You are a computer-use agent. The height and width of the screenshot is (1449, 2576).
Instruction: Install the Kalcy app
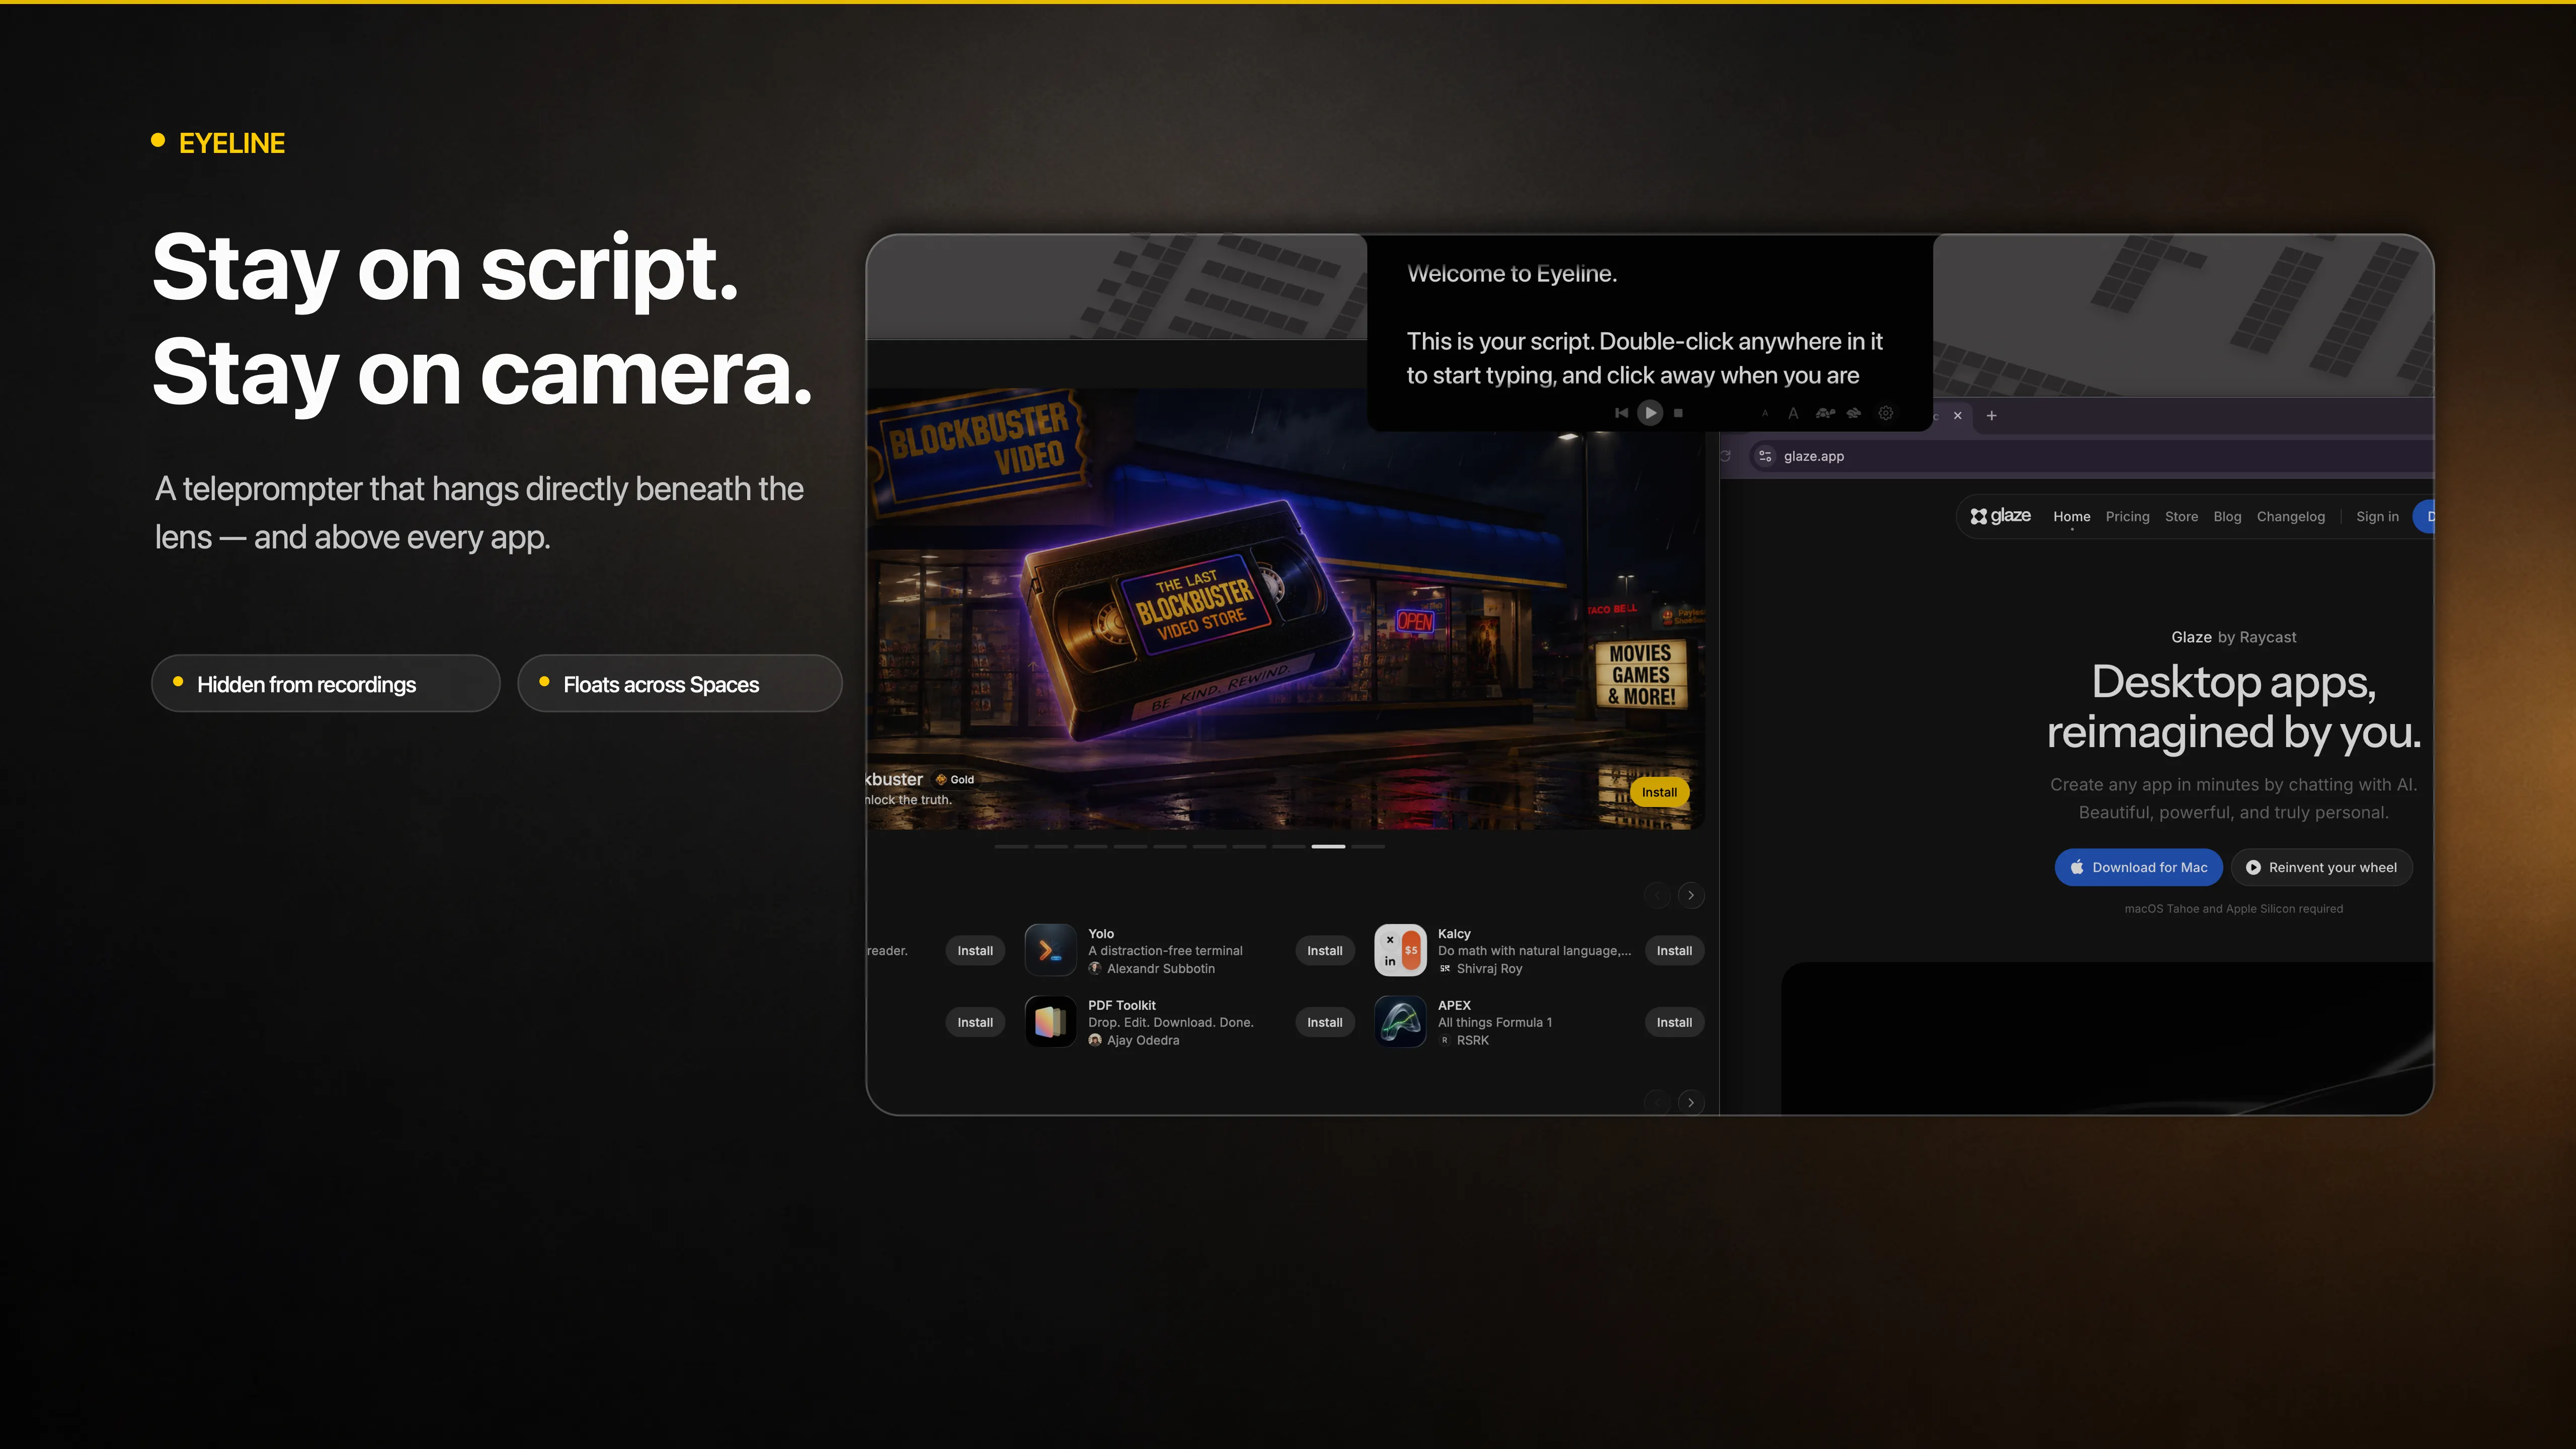(1674, 950)
